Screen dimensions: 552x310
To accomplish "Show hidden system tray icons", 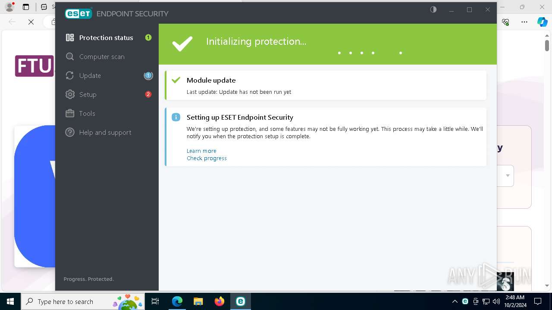I will (x=455, y=301).
